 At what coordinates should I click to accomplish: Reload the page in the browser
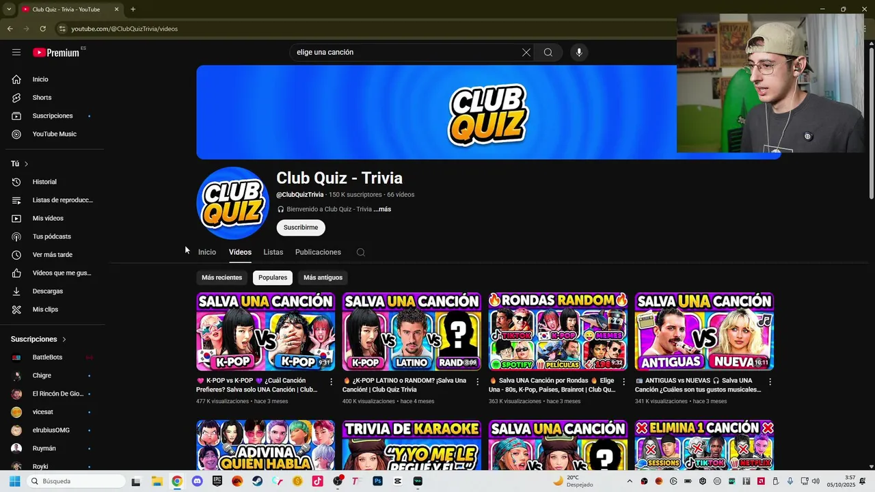coord(42,29)
